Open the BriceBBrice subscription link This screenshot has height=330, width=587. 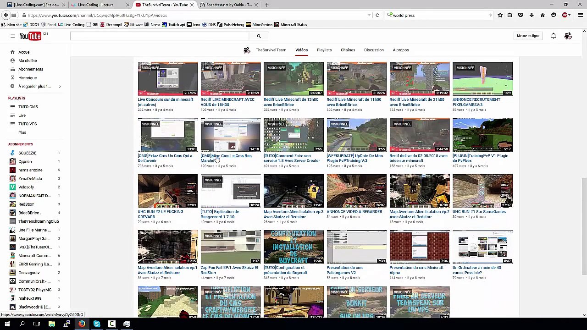[29, 213]
